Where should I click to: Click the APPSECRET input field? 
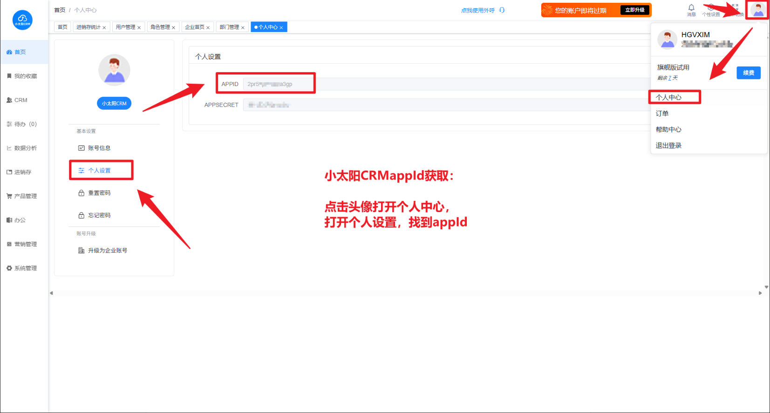tap(446, 105)
